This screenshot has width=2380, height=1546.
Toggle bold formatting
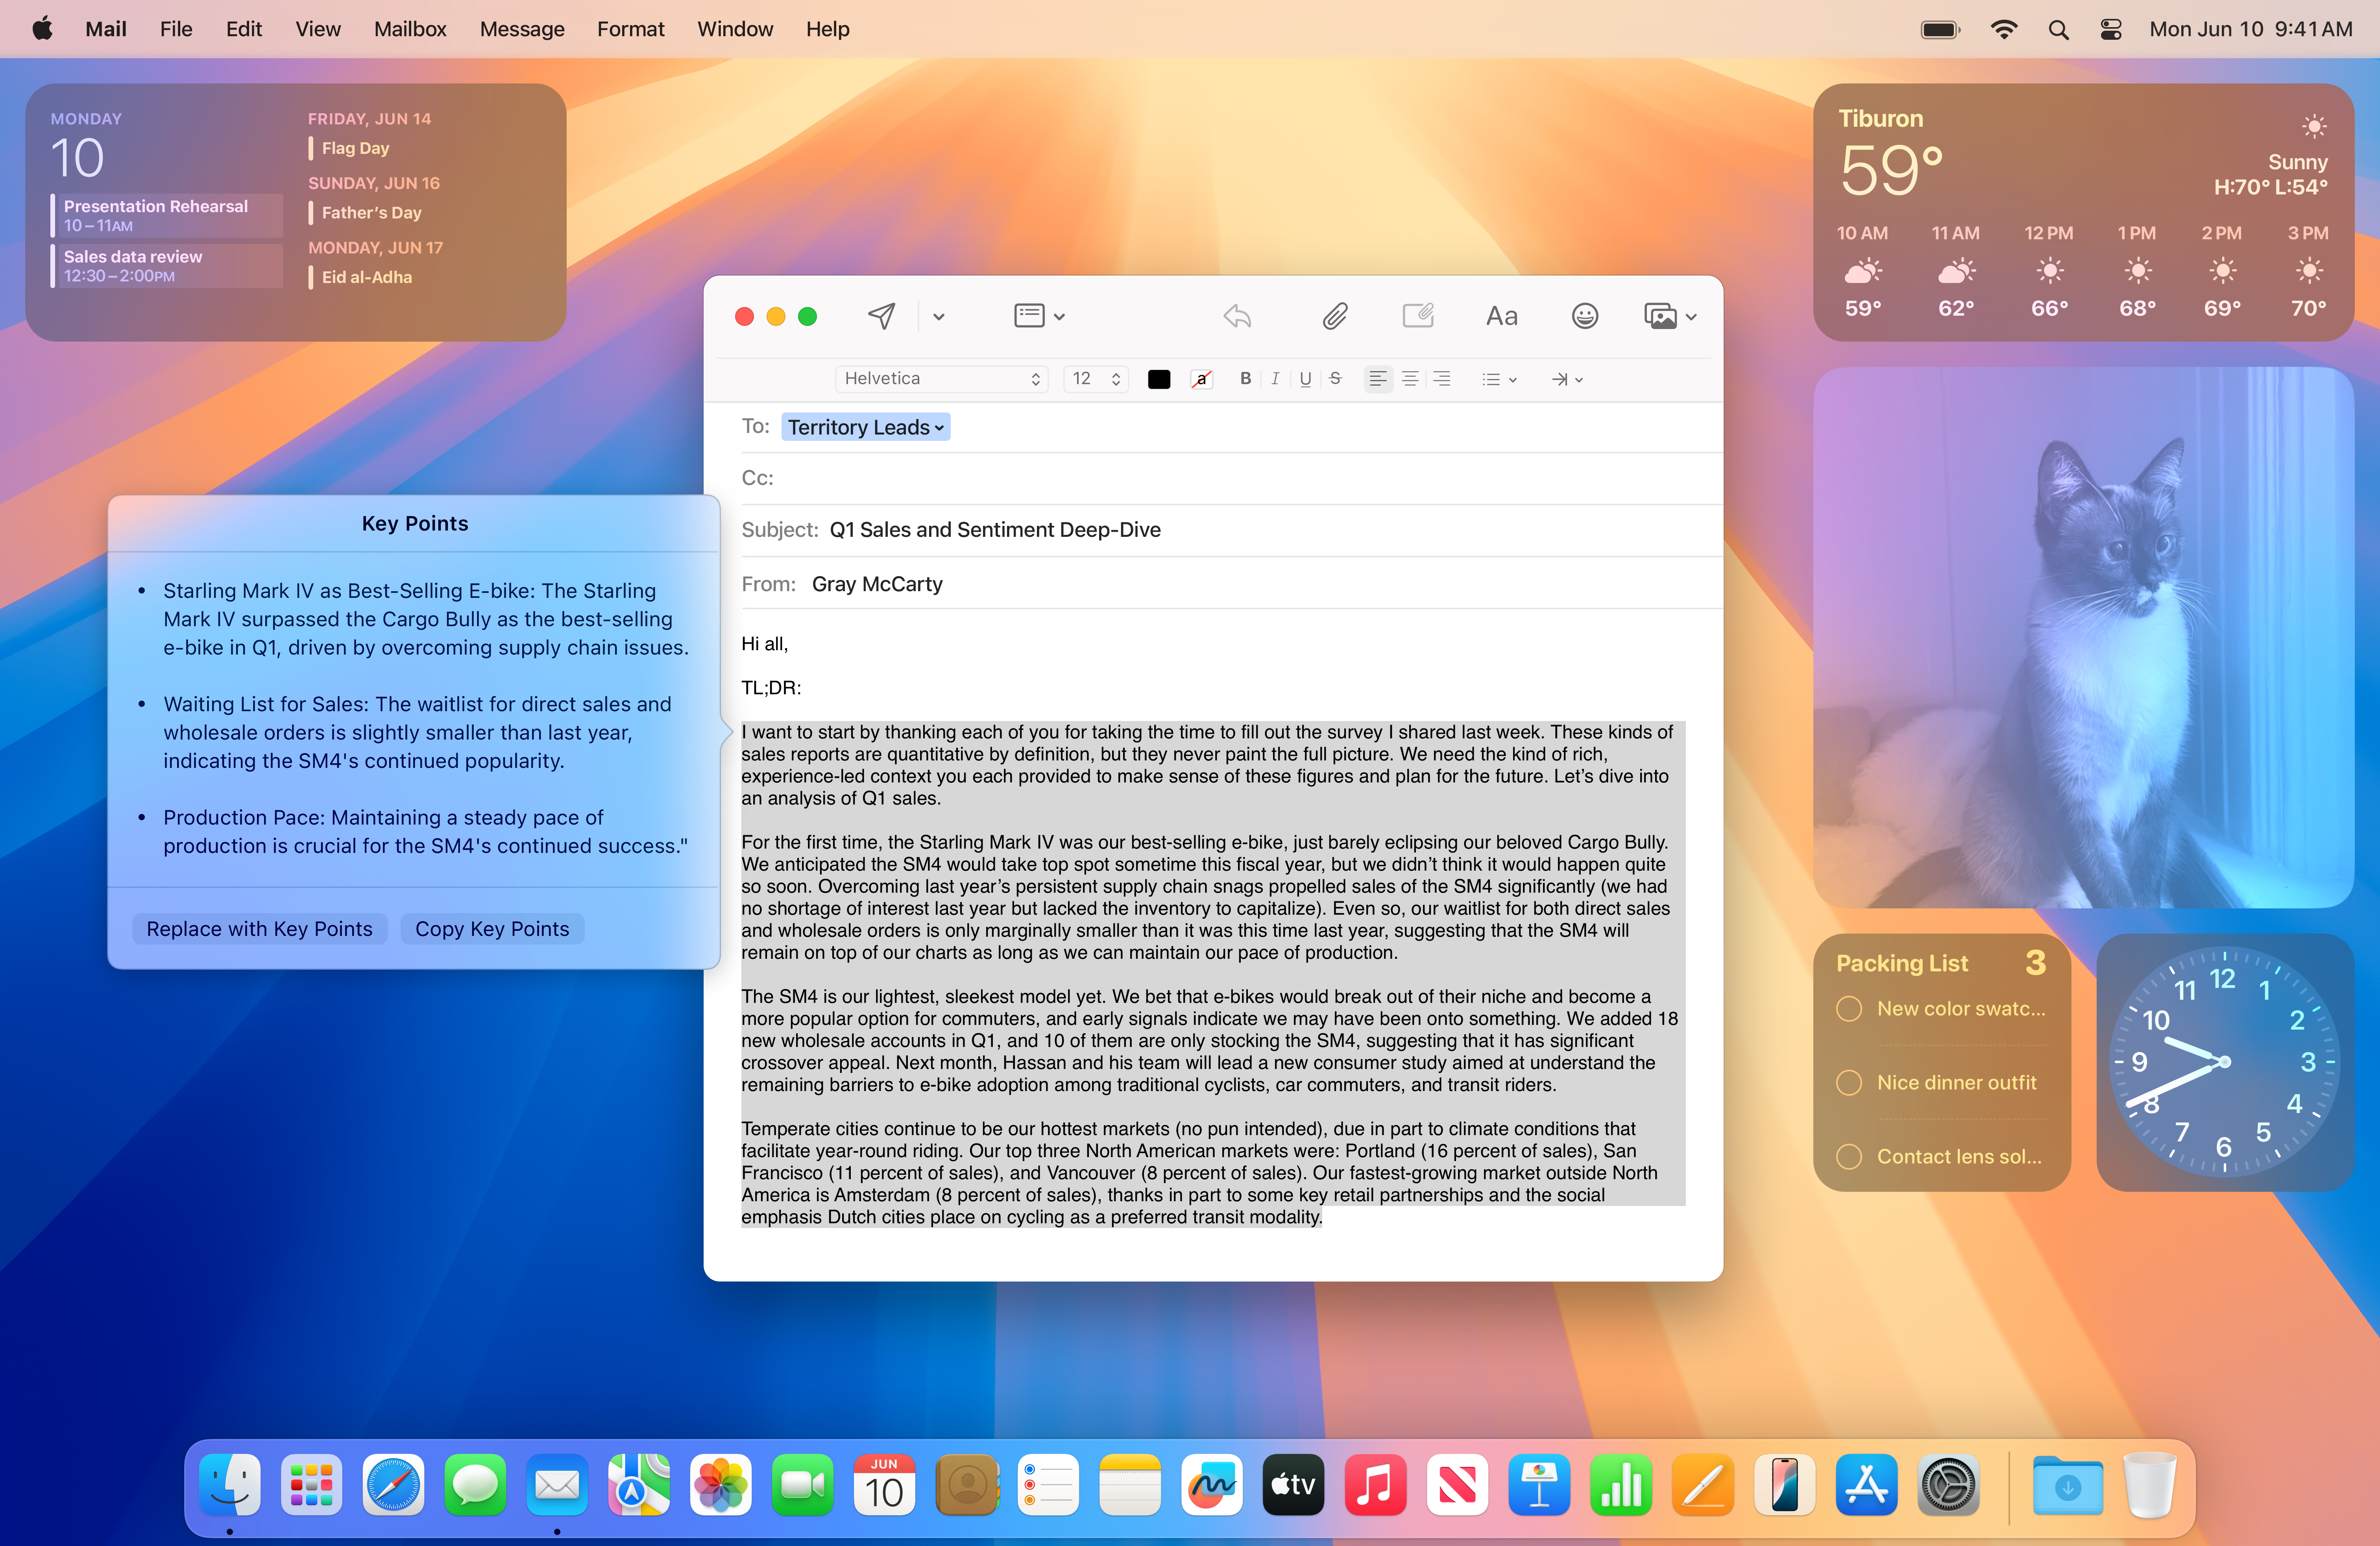click(1245, 379)
